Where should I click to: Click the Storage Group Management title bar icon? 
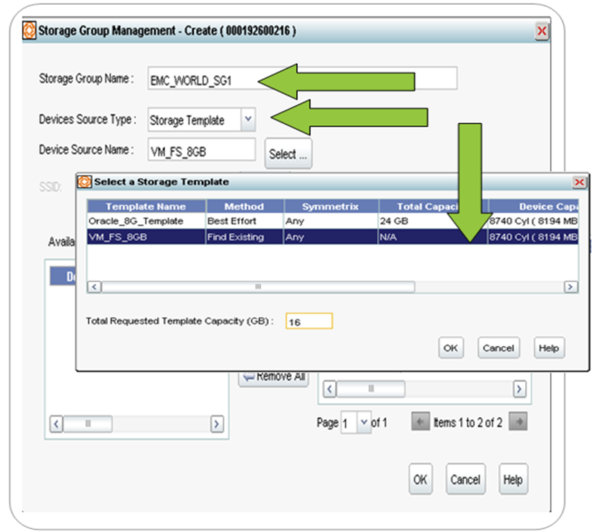[x=30, y=30]
